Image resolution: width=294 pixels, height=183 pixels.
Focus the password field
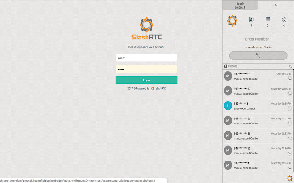point(147,69)
